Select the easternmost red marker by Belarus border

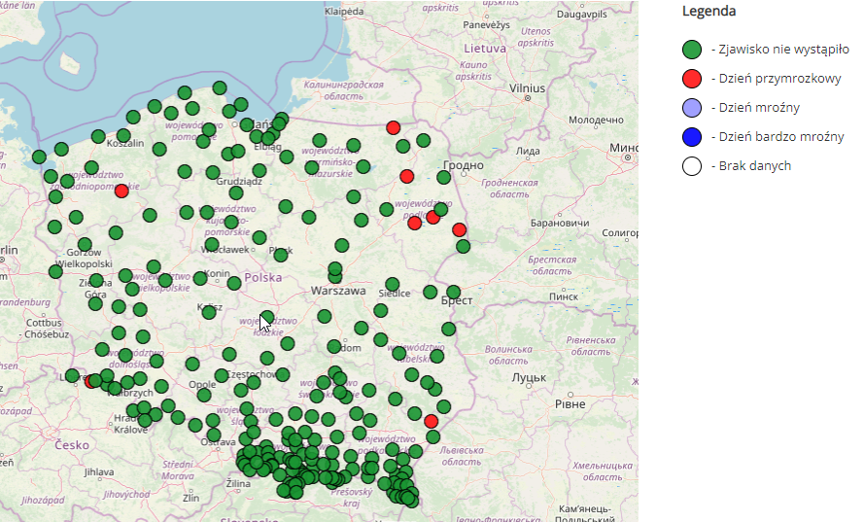(459, 230)
